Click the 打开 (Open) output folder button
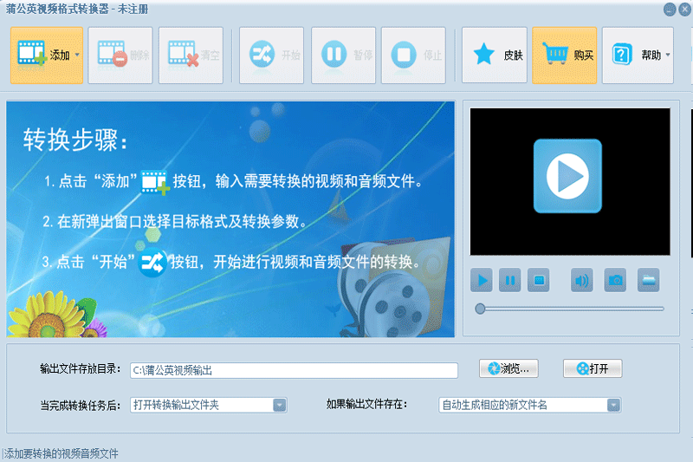The width and height of the screenshot is (693, 462). click(593, 368)
